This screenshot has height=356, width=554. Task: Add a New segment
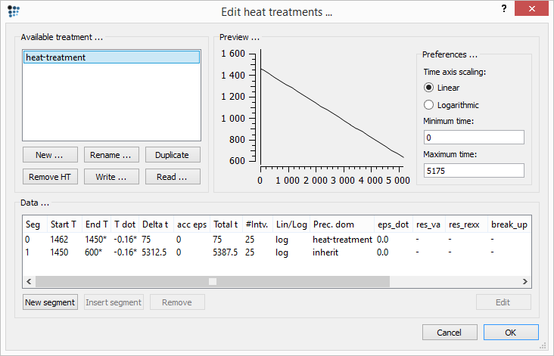tap(50, 302)
